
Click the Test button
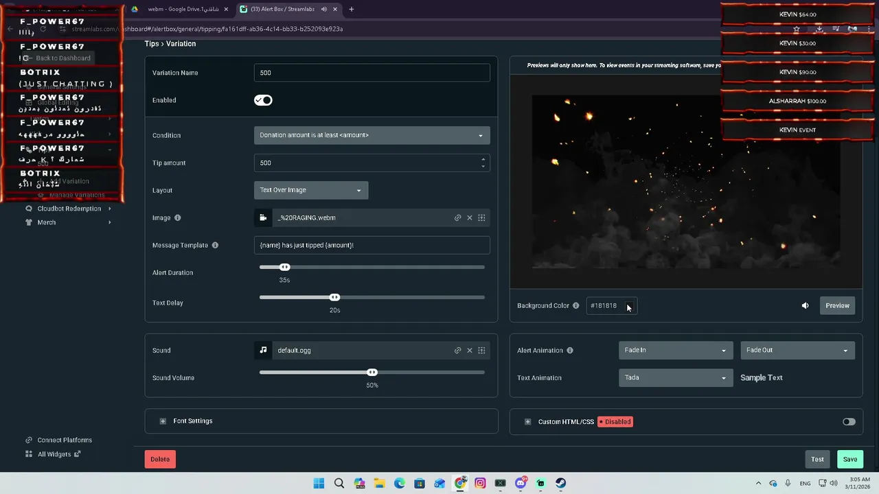817,459
